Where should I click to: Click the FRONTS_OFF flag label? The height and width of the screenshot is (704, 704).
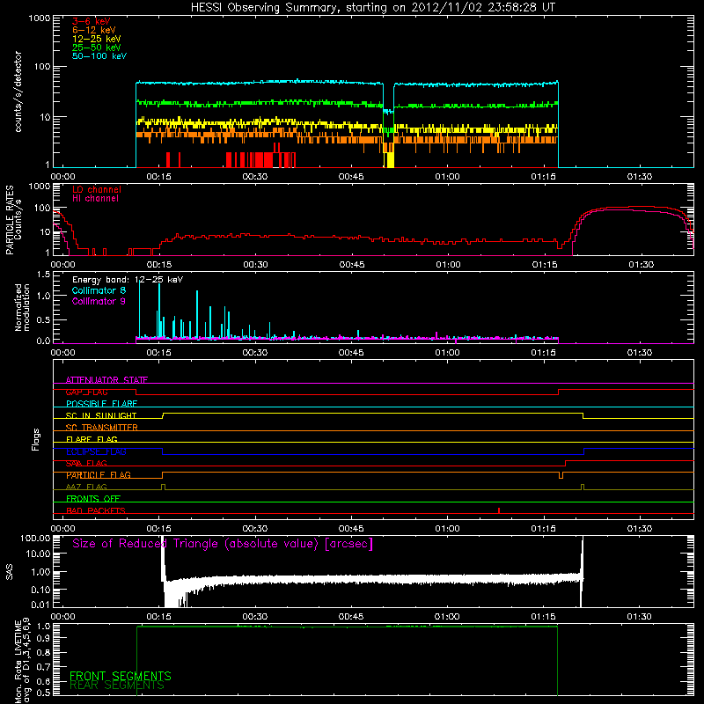(x=93, y=499)
